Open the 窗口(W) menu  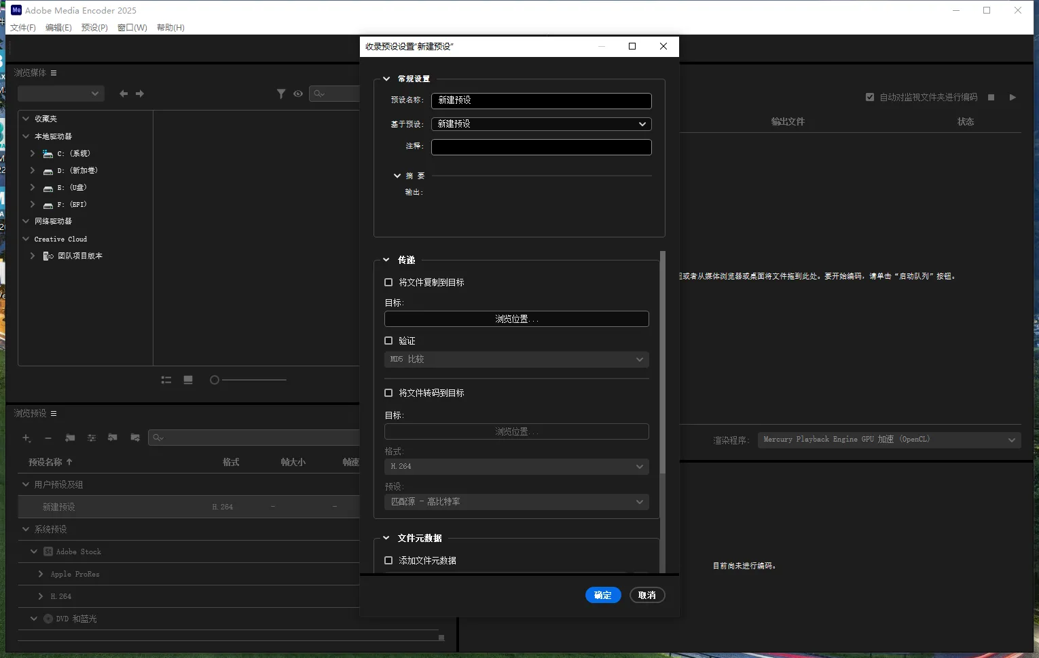(132, 28)
